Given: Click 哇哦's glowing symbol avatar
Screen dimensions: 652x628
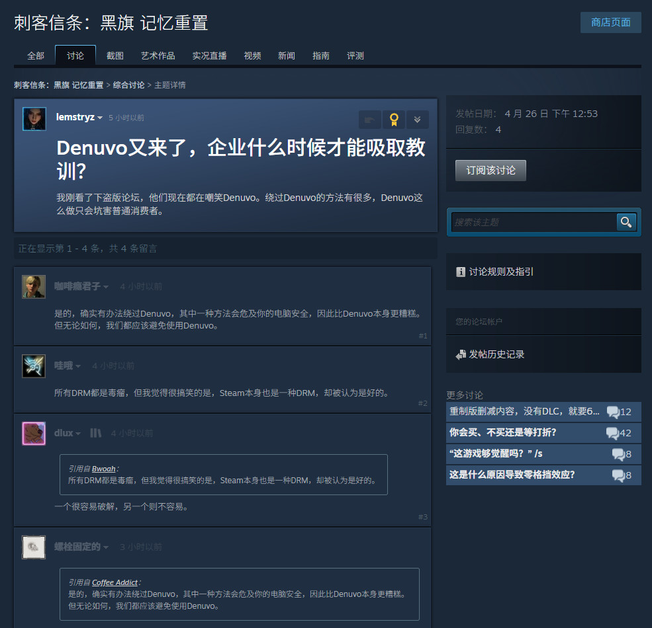Looking at the screenshot, I should point(34,366).
